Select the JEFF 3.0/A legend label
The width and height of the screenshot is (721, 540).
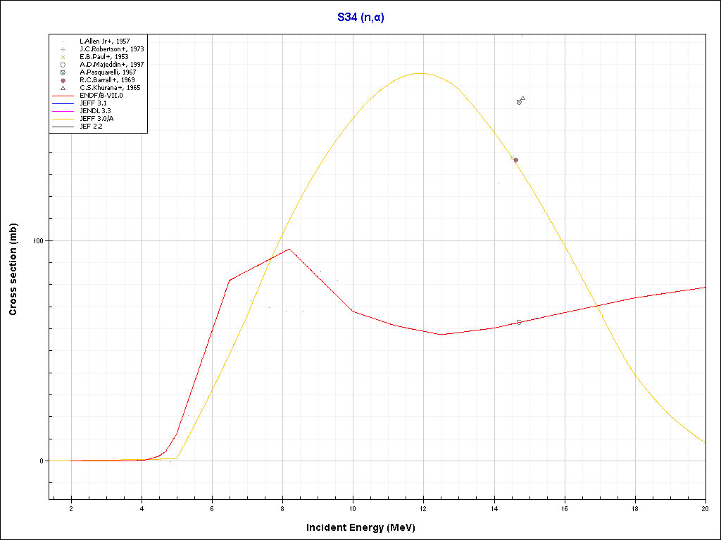point(98,119)
